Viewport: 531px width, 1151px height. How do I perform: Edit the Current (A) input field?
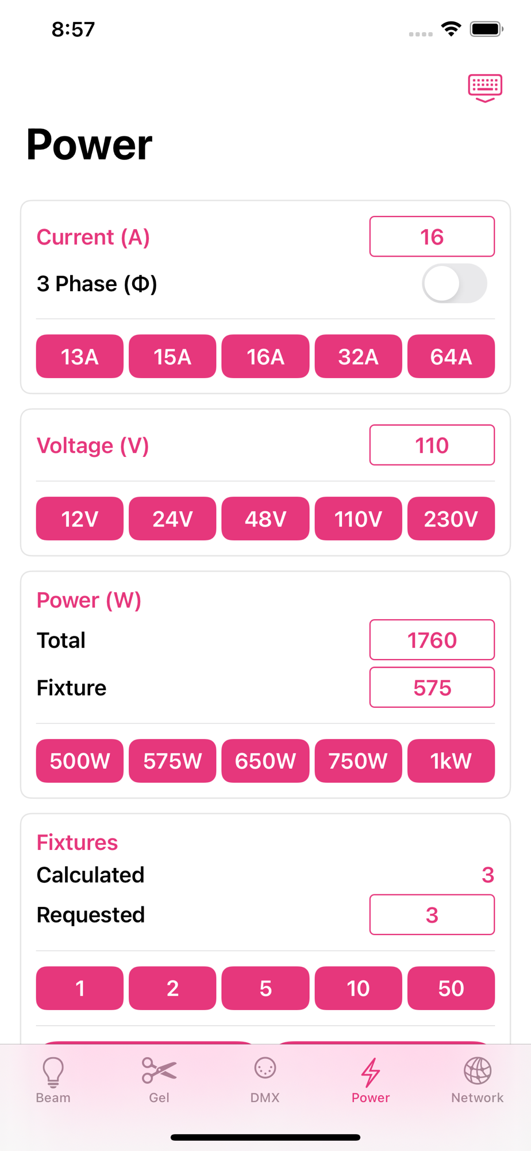[432, 237]
